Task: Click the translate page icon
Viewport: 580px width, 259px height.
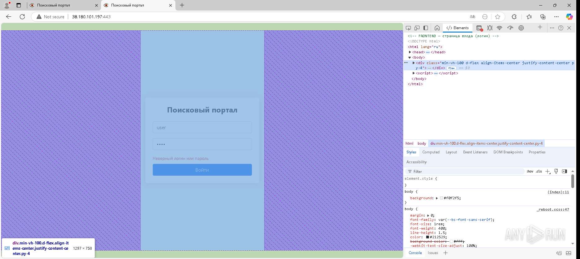Action: [x=472, y=17]
